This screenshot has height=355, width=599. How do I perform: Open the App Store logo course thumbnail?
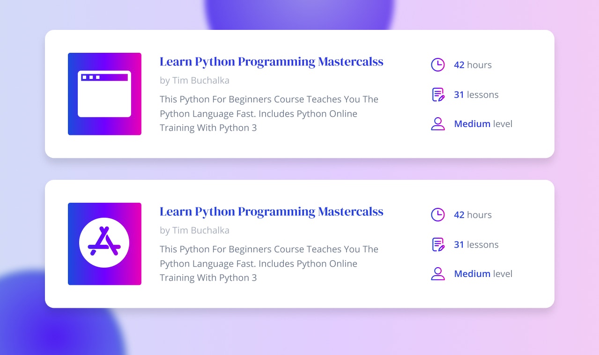pyautogui.click(x=104, y=244)
